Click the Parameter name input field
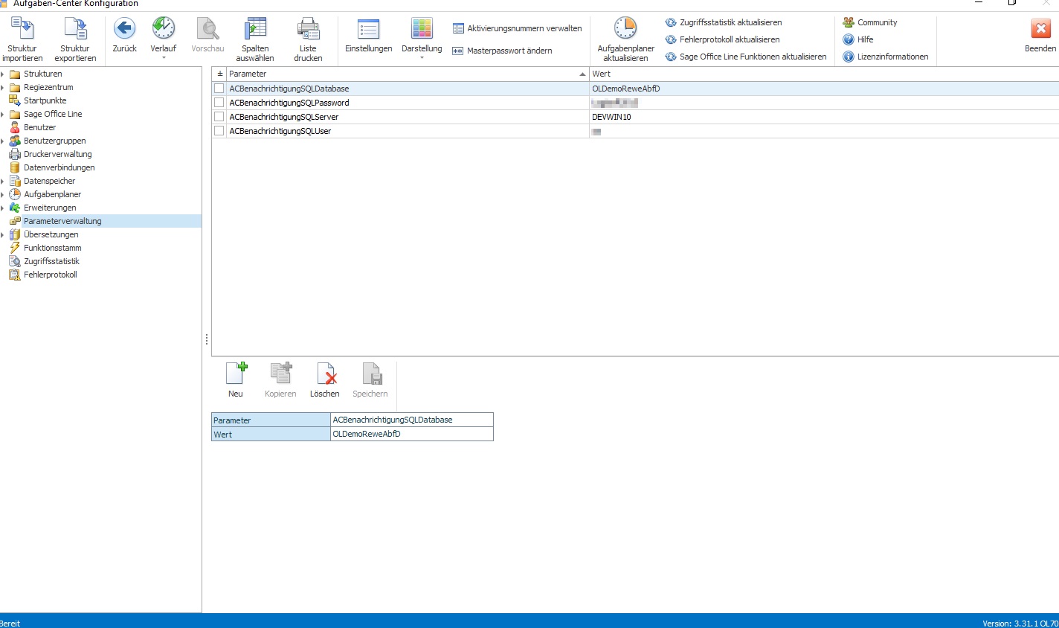This screenshot has height=628, width=1059. pos(412,420)
